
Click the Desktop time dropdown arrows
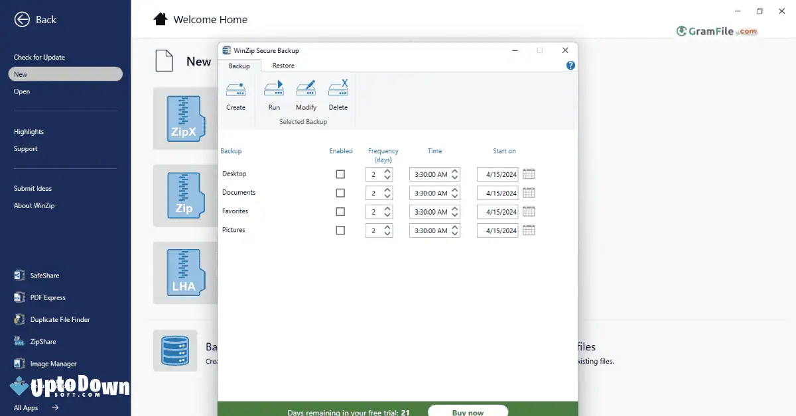455,174
